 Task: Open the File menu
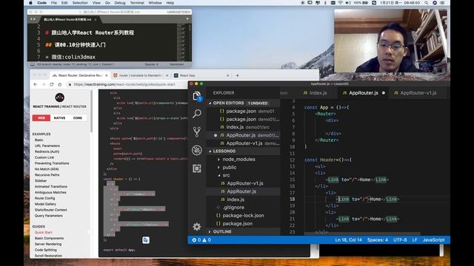click(x=54, y=3)
